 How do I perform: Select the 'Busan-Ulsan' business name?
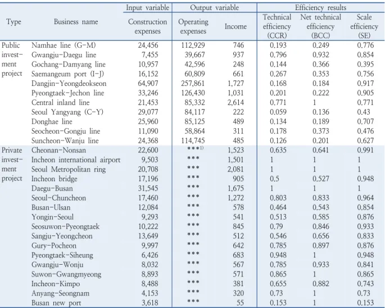(51, 207)
